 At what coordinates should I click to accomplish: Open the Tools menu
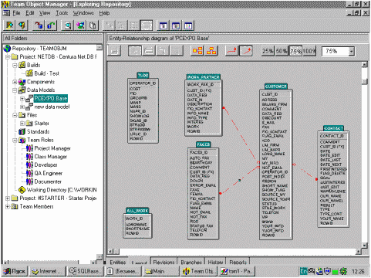62,13
